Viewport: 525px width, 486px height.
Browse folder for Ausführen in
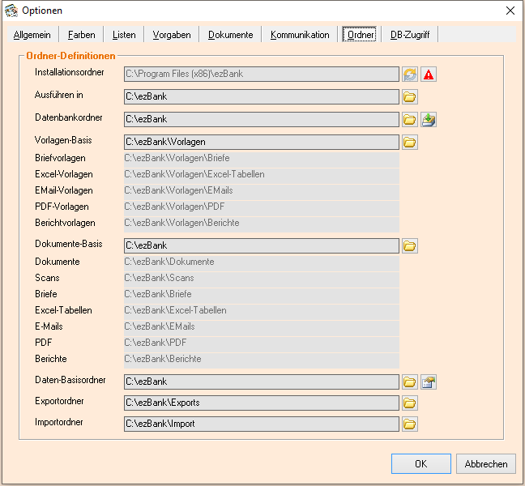click(410, 97)
